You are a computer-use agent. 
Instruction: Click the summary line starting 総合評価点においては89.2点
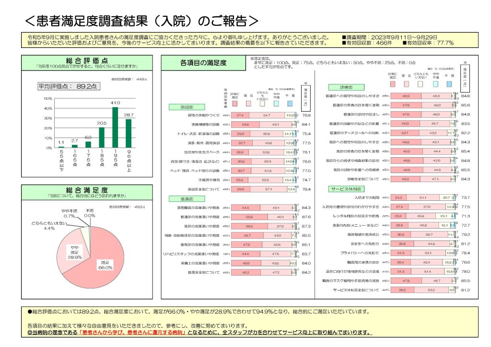[199, 312]
